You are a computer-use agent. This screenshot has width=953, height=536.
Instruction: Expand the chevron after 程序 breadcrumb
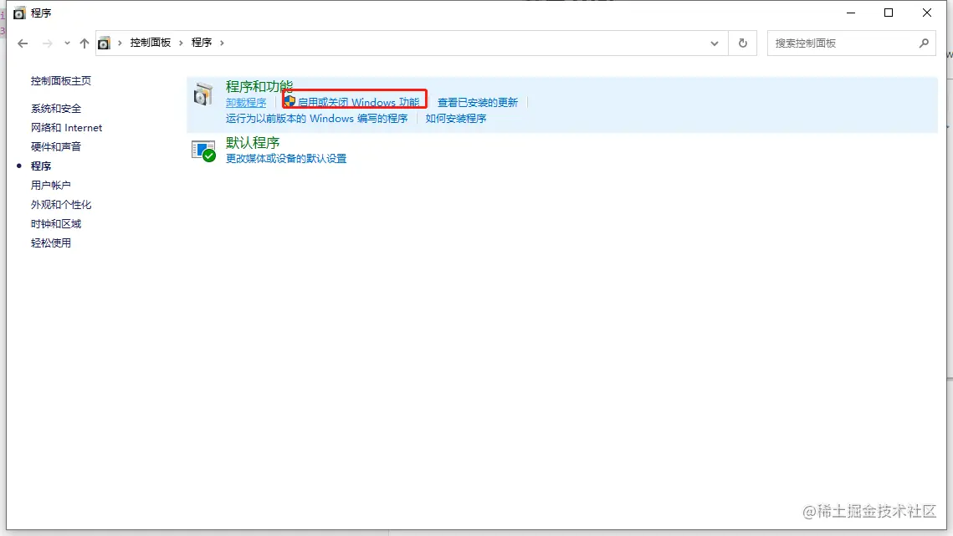(x=222, y=43)
